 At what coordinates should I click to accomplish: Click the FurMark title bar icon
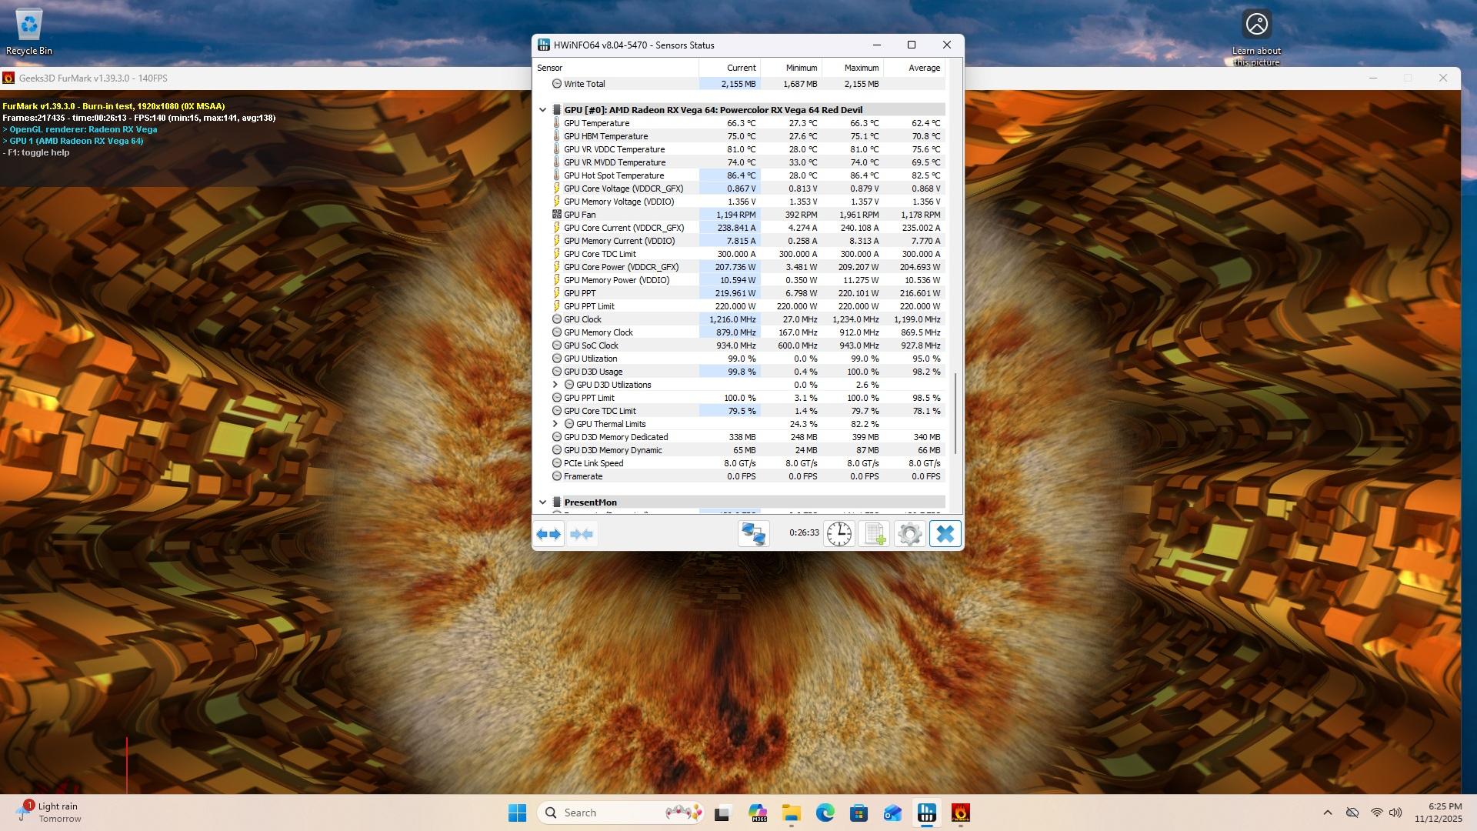coord(8,78)
